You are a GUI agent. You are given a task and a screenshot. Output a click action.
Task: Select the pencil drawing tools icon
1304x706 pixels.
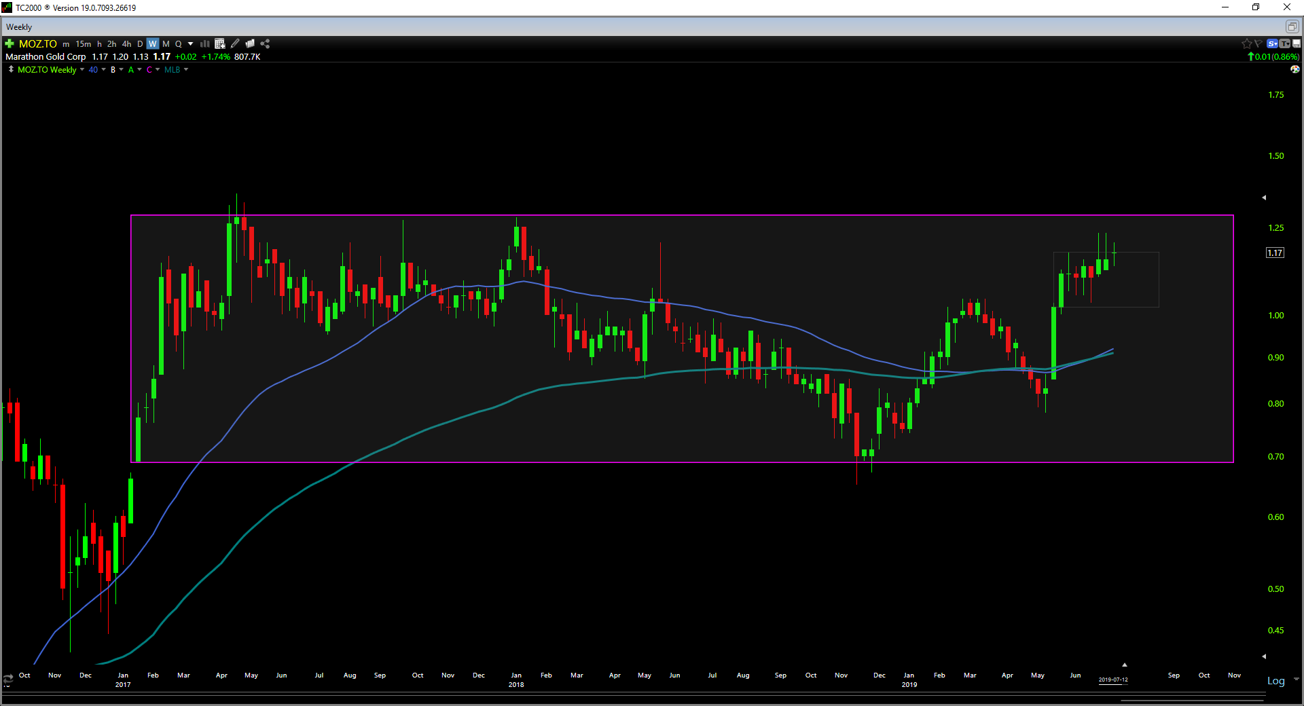[235, 43]
